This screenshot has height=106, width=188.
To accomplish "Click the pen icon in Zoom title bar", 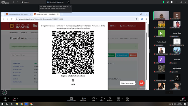I will tap(168, 2).
